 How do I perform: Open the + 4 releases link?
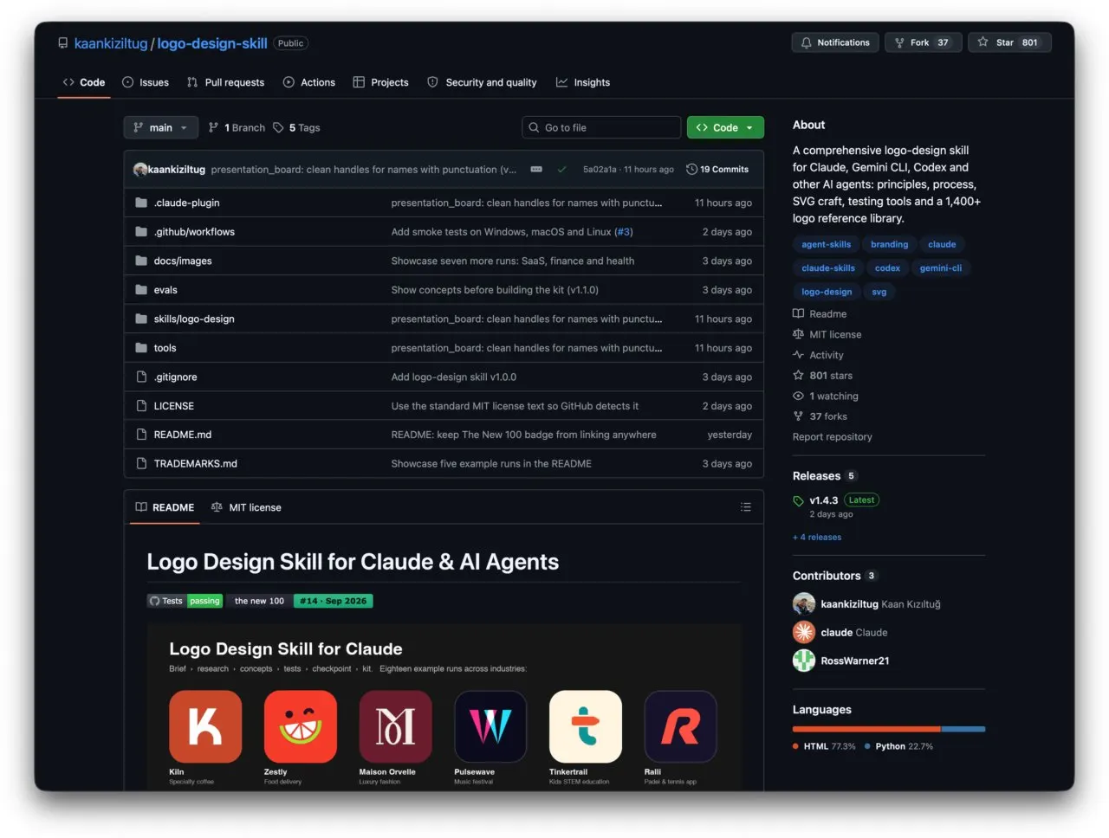[x=817, y=537]
